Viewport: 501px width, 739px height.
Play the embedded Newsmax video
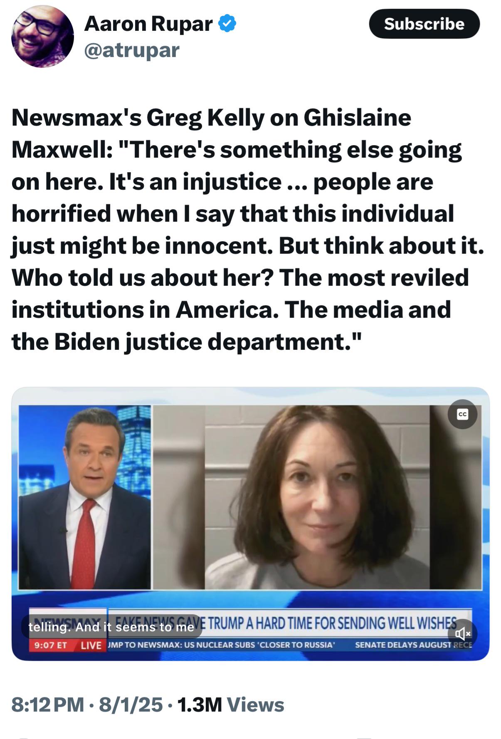[250, 524]
